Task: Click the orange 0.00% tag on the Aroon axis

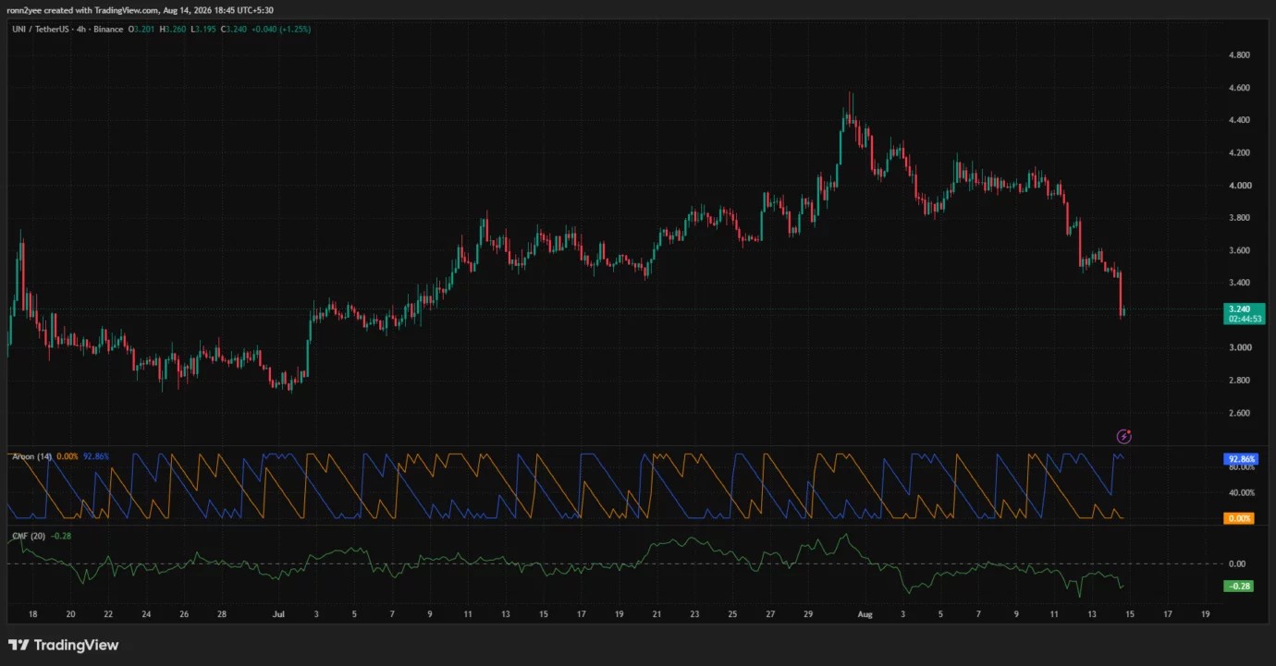Action: tap(1239, 518)
